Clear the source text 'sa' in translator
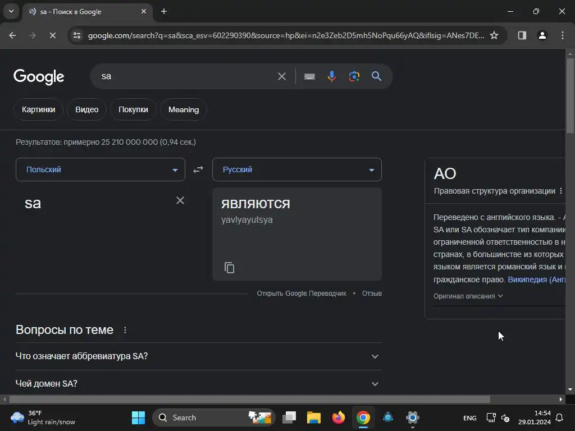The height and width of the screenshot is (431, 575). coord(180,200)
